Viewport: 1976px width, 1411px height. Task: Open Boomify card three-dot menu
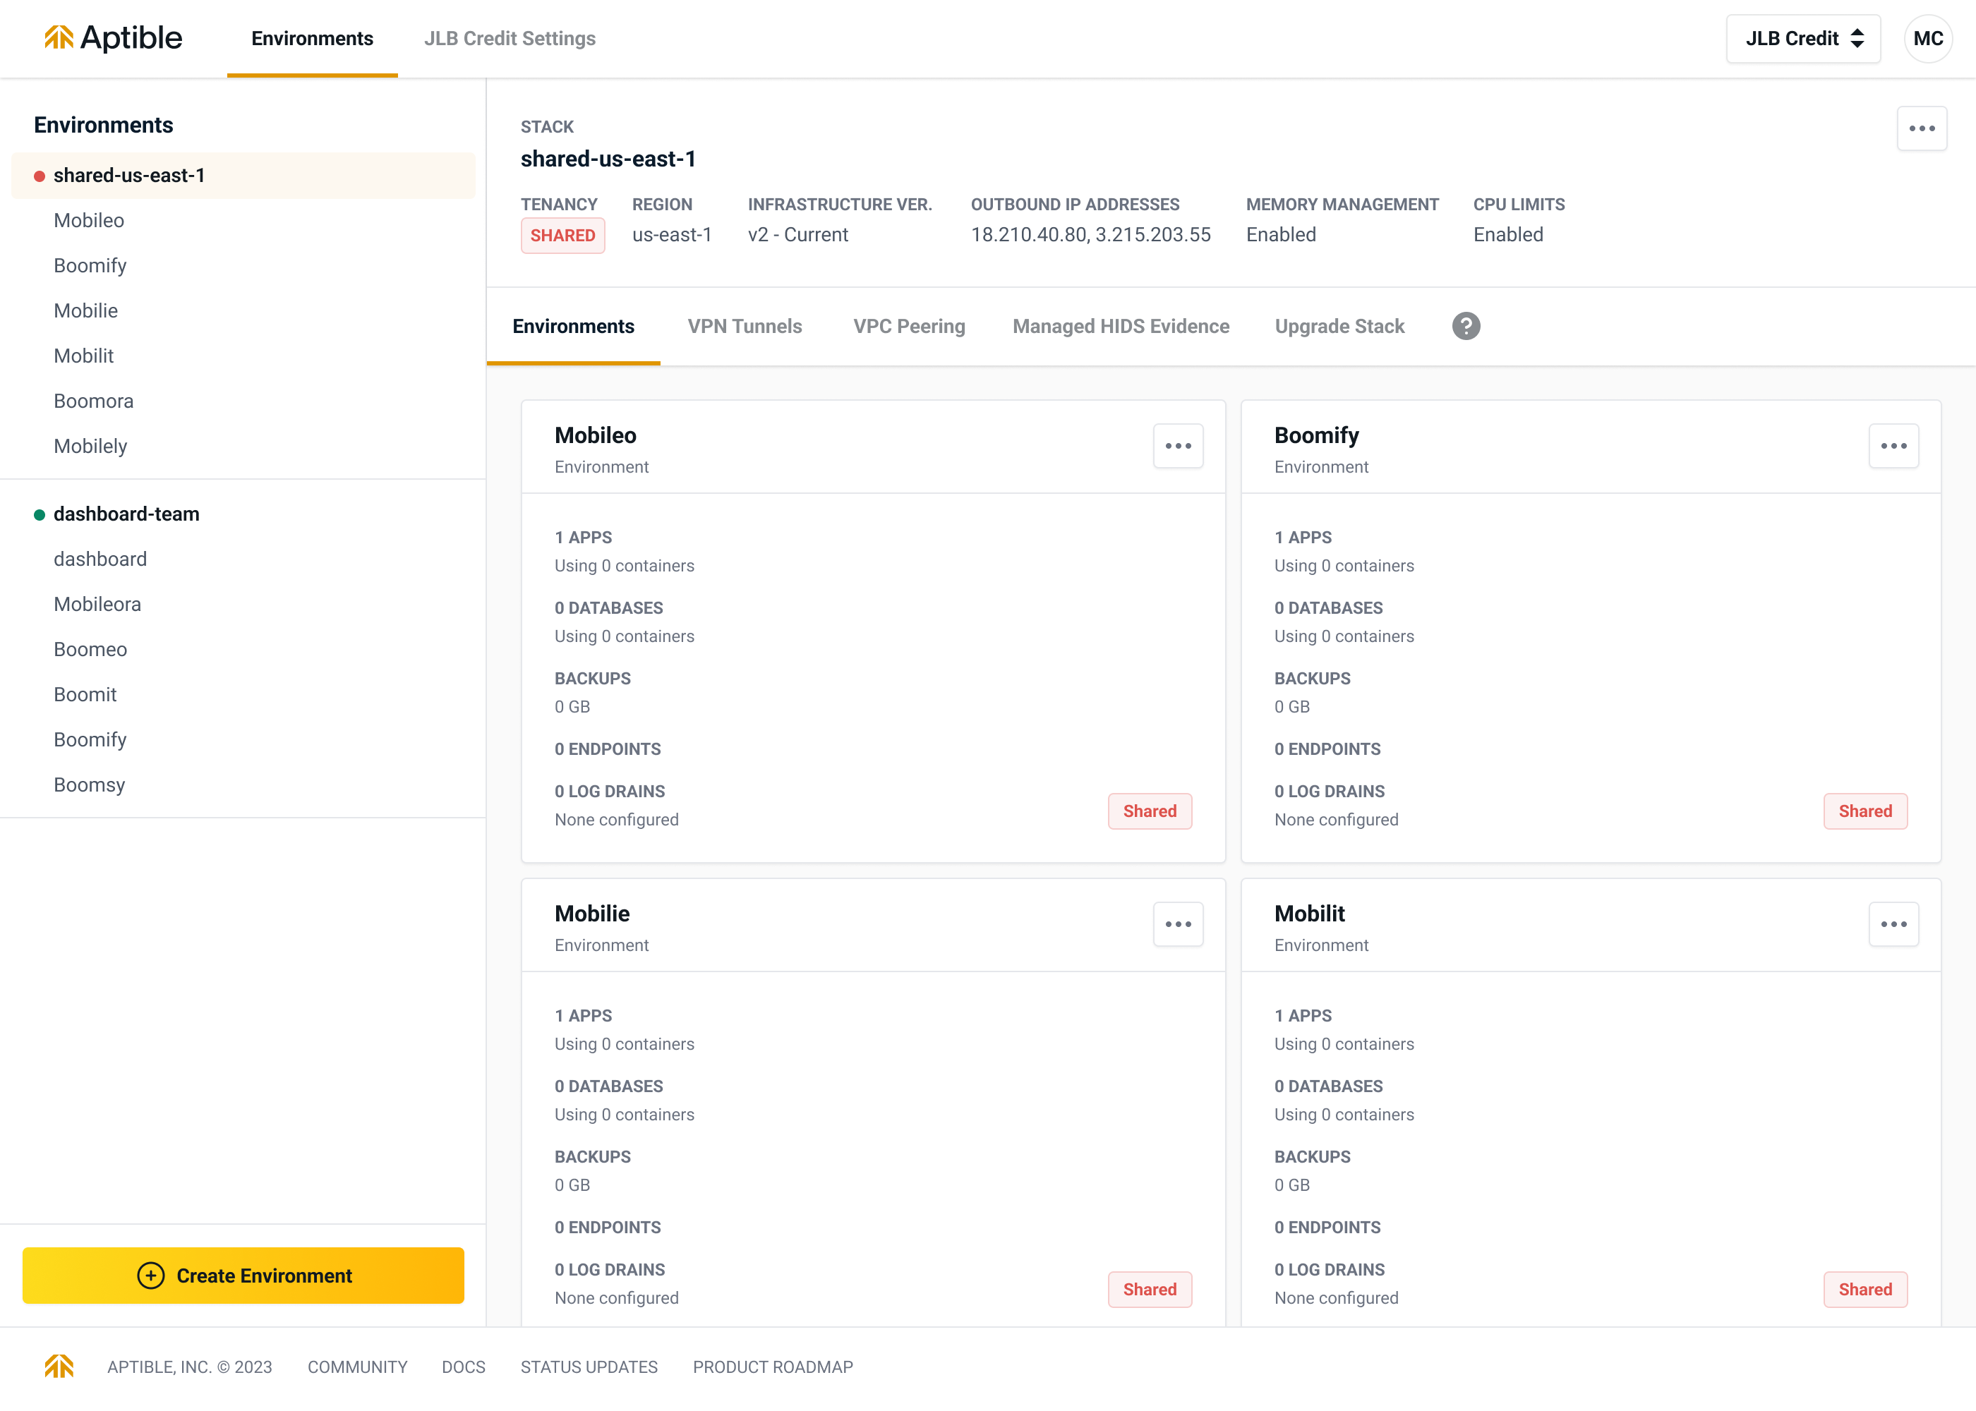point(1893,446)
